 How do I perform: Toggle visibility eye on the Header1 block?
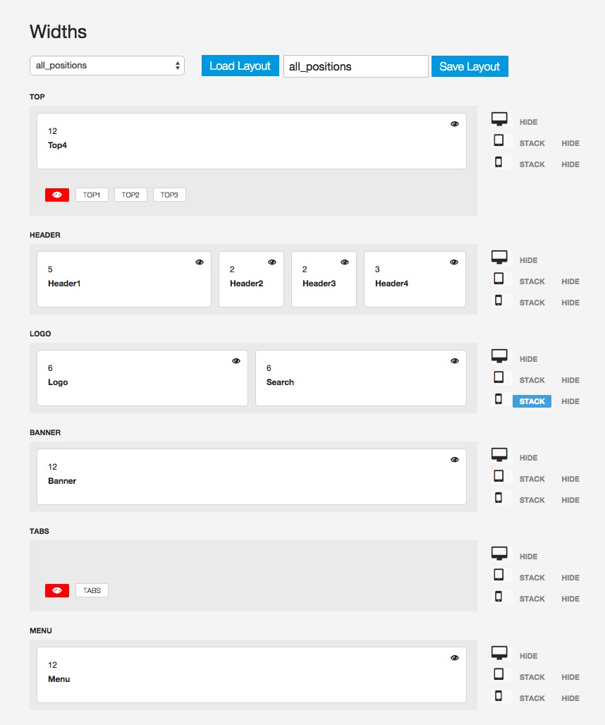click(x=200, y=262)
